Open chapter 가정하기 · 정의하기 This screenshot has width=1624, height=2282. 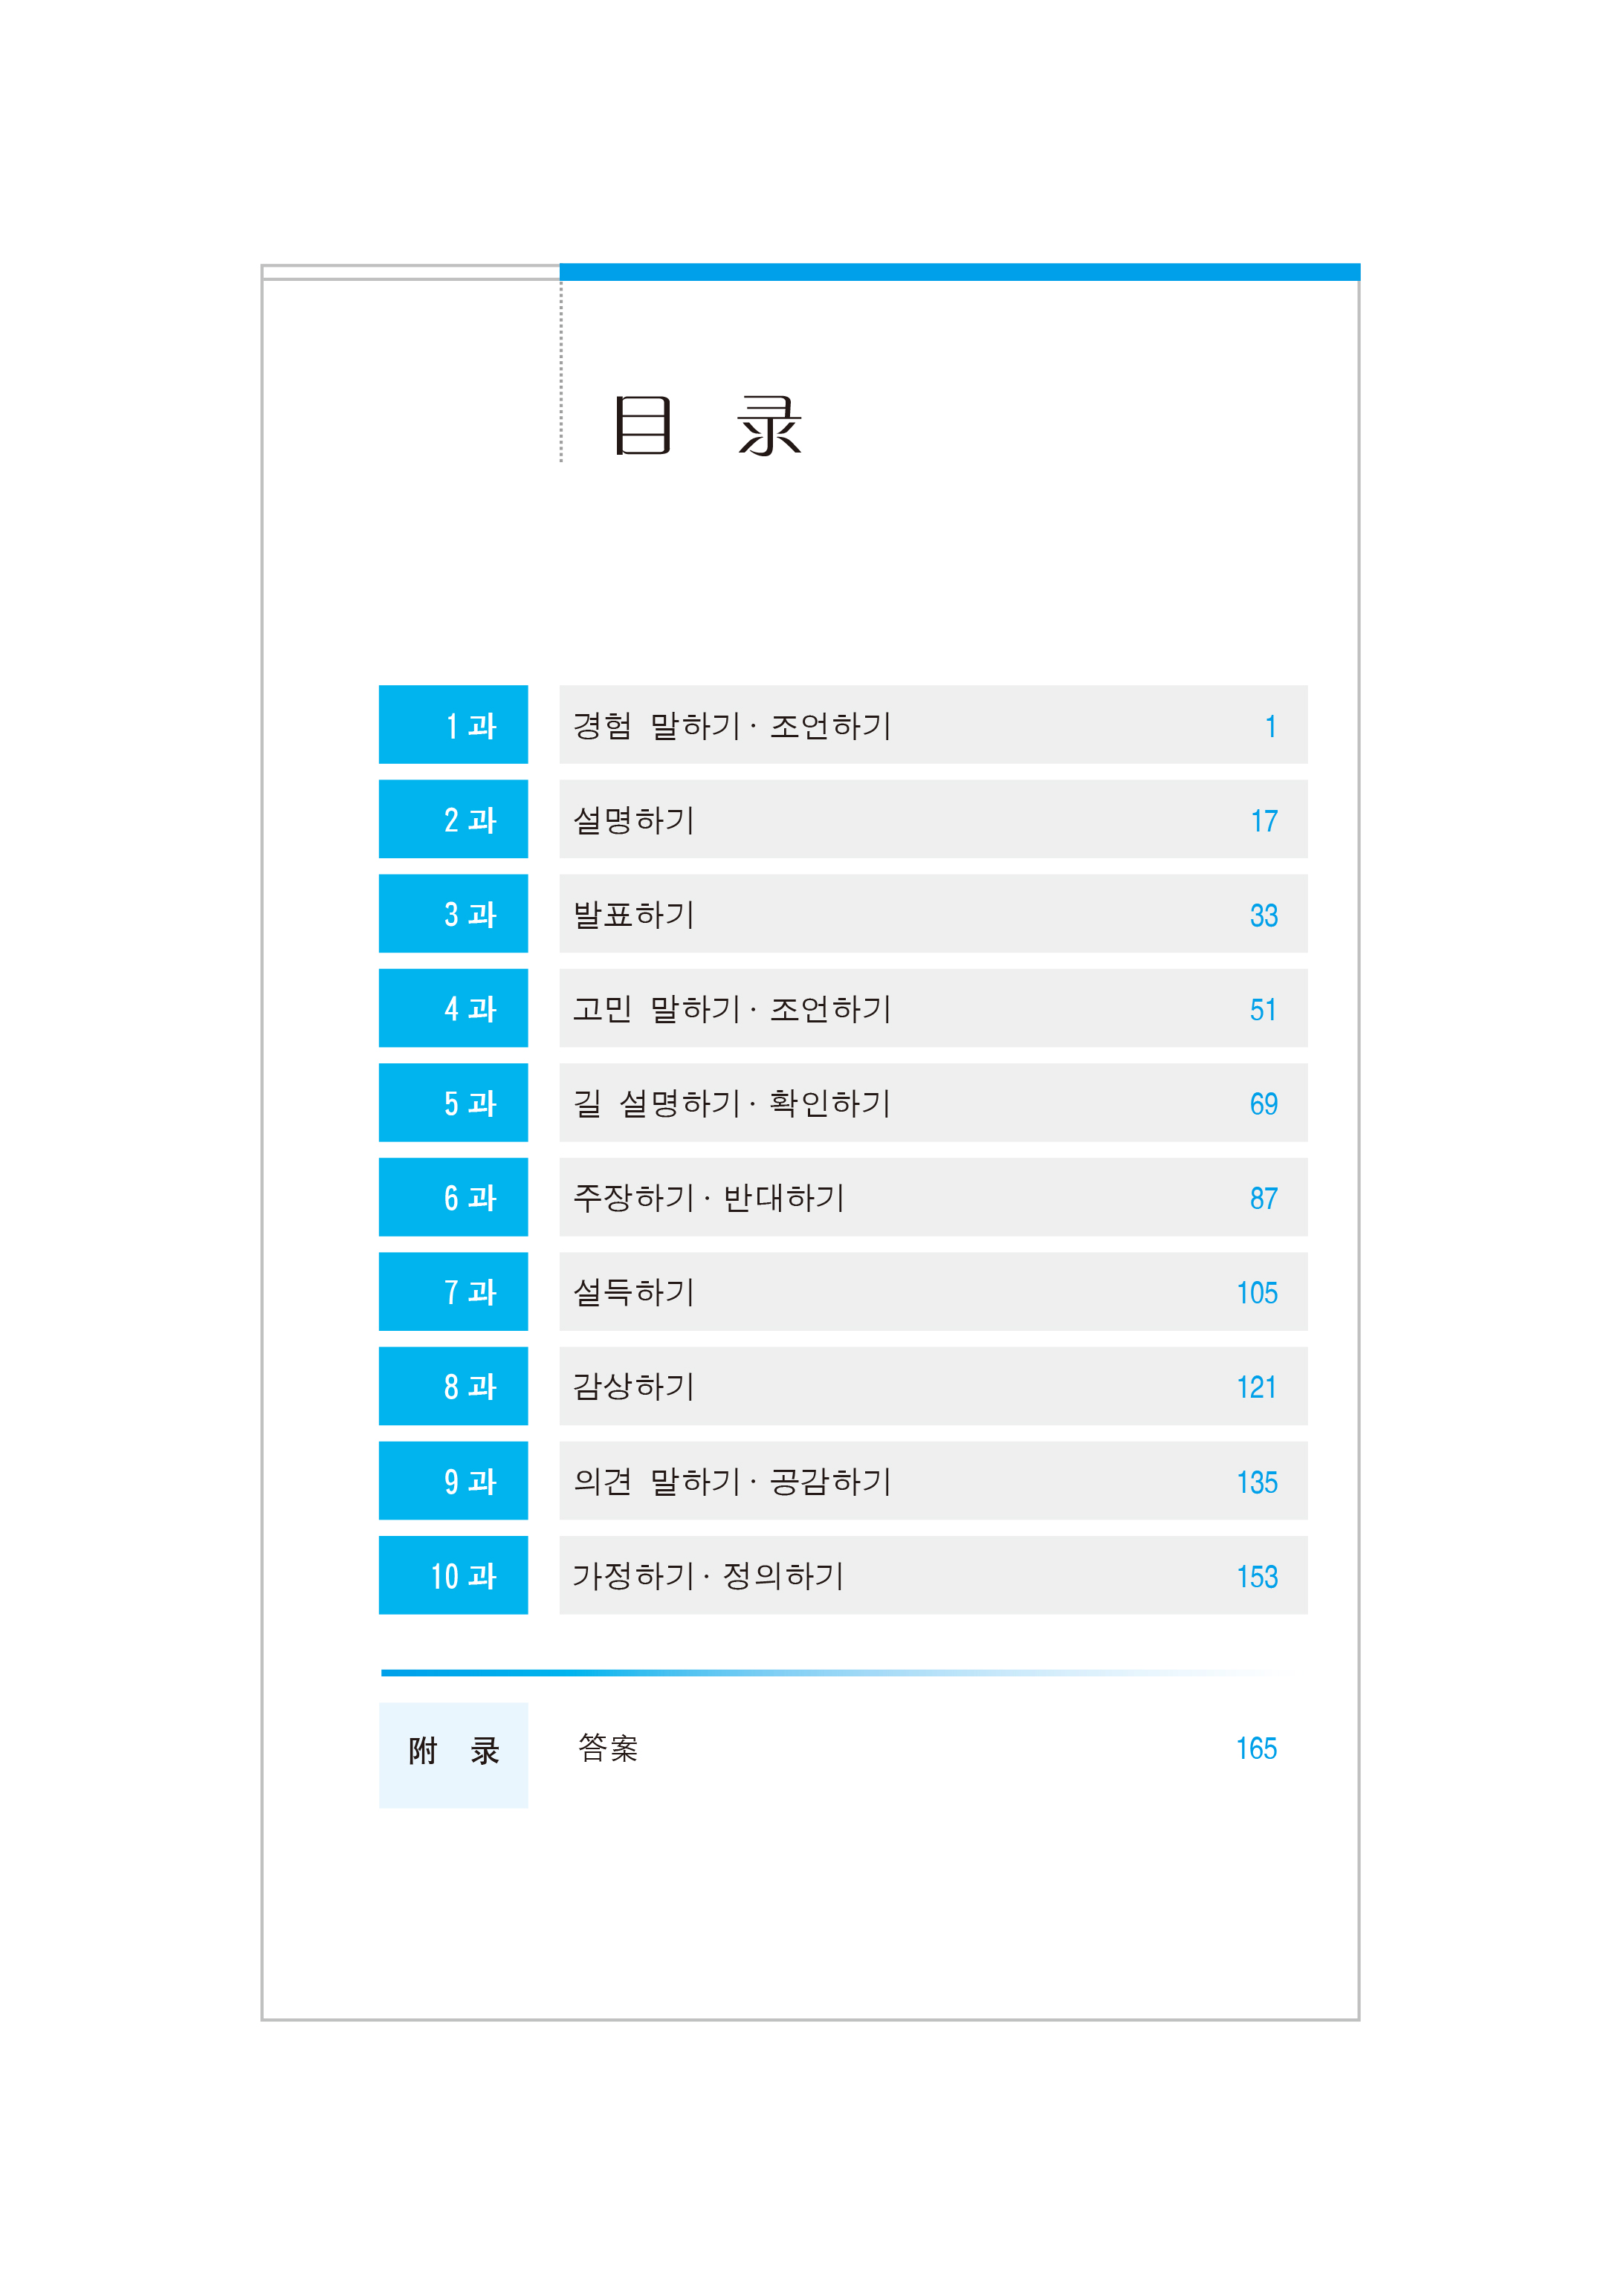point(708,1576)
